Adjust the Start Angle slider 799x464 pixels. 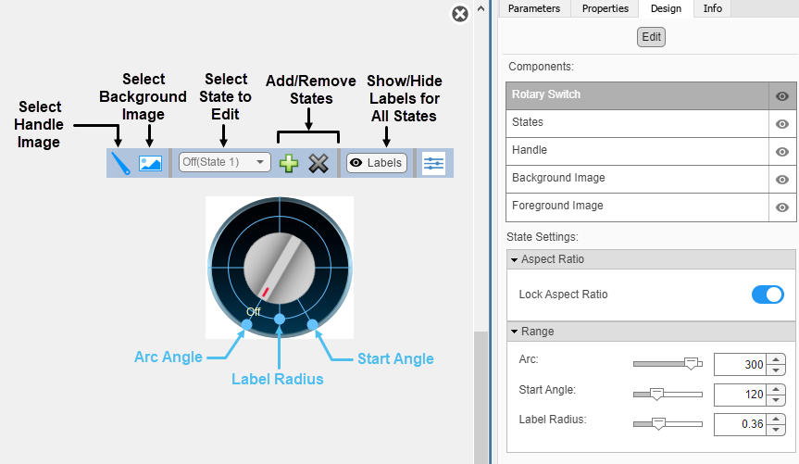point(656,395)
